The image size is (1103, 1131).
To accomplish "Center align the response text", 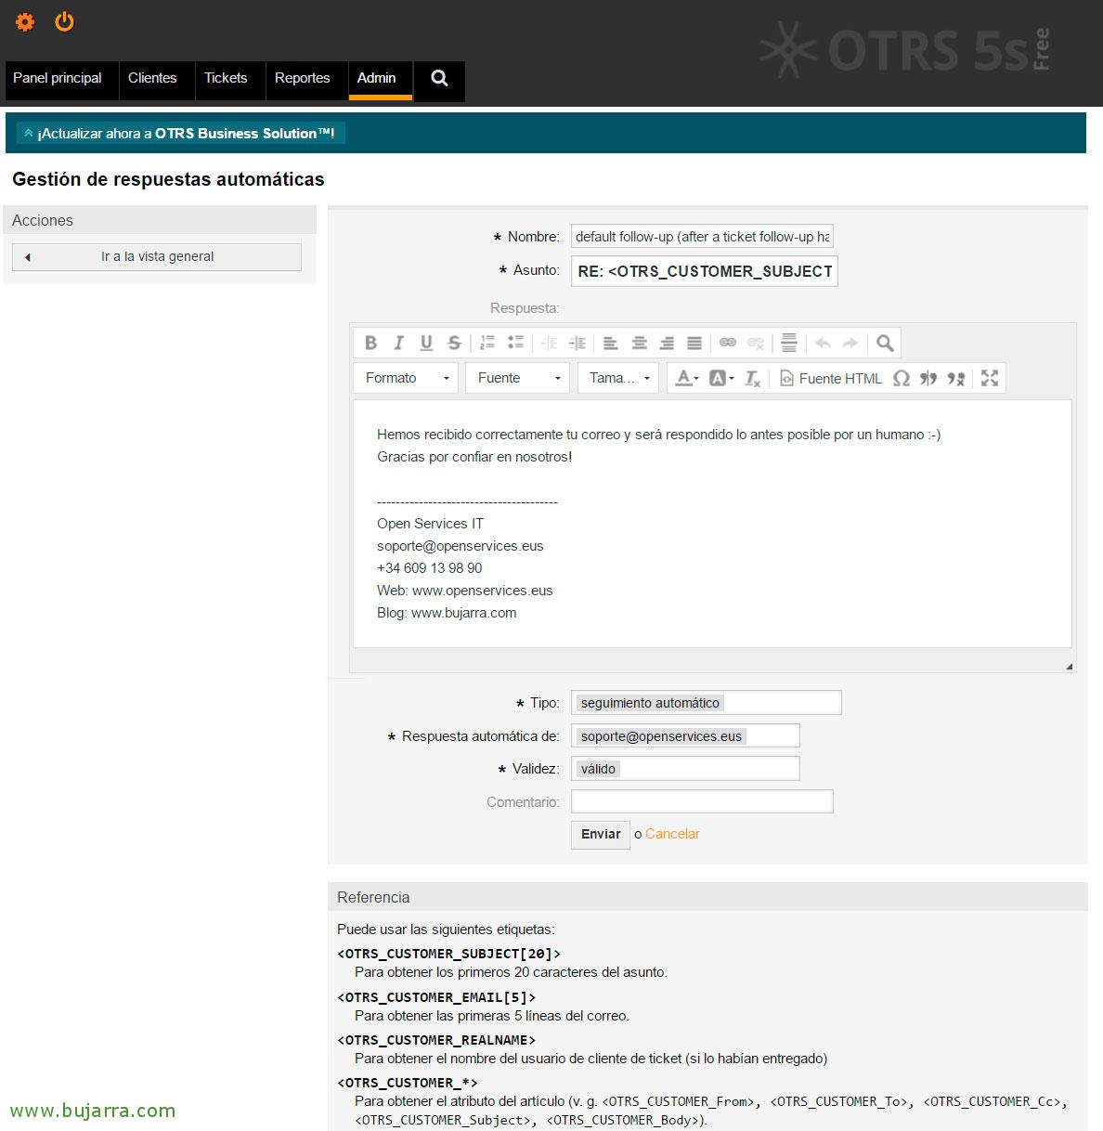I will click(639, 343).
